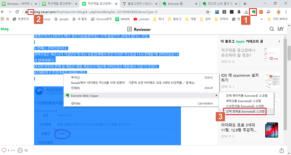Screen dimensions: 291x155
Task: Open post '직구제품 중고판매시 유의해야 할 점은?'
Action: (238, 52)
